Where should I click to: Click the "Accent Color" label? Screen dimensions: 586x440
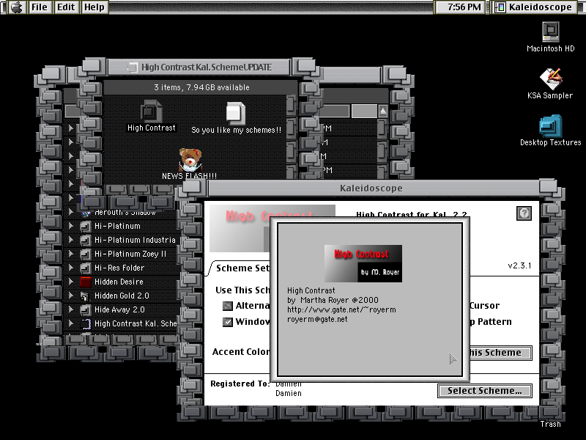click(x=241, y=352)
